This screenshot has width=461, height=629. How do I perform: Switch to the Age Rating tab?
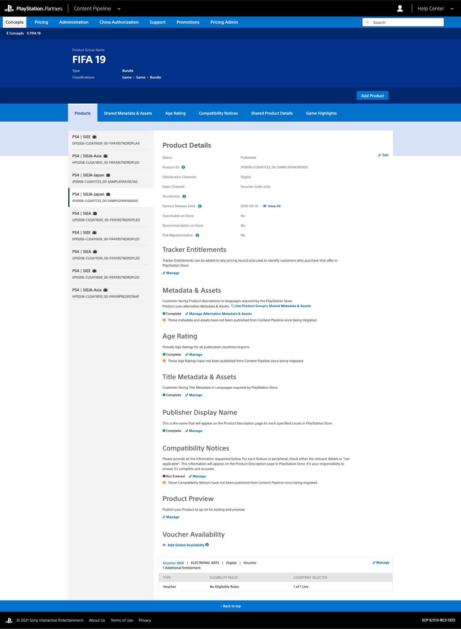point(175,113)
